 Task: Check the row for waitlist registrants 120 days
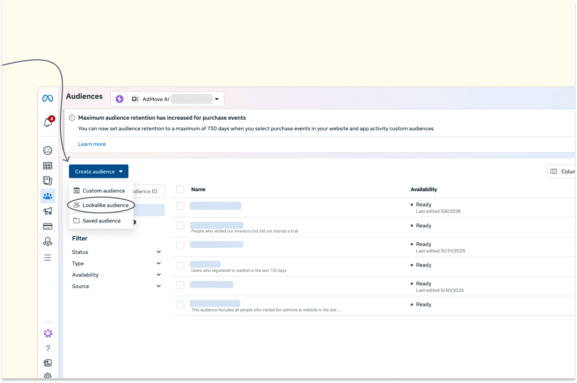(180, 265)
